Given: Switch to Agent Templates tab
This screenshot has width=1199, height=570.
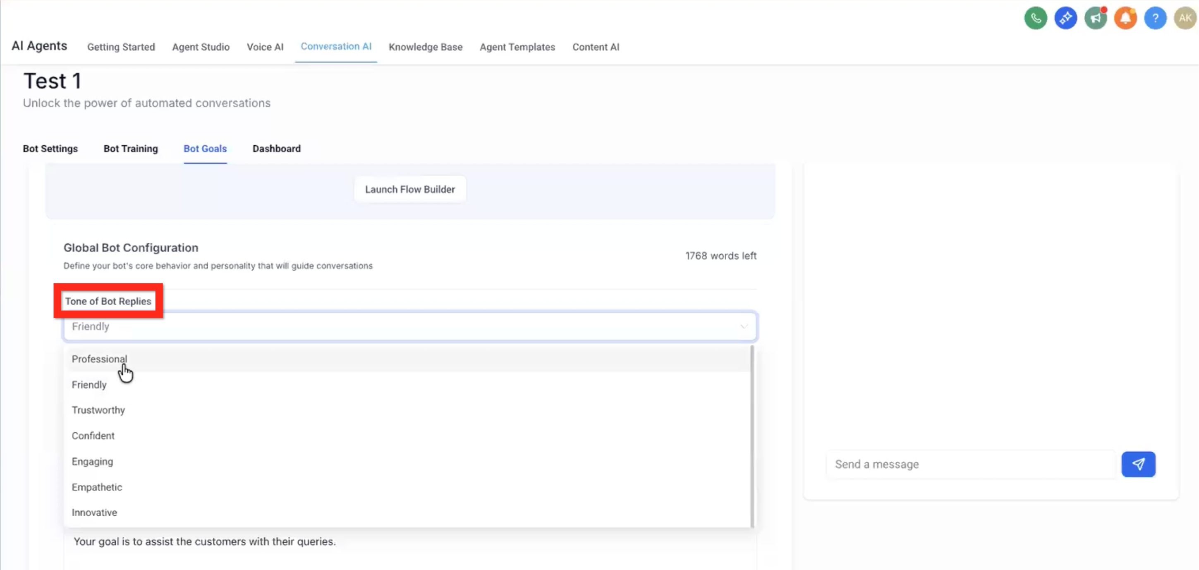Looking at the screenshot, I should (x=517, y=47).
